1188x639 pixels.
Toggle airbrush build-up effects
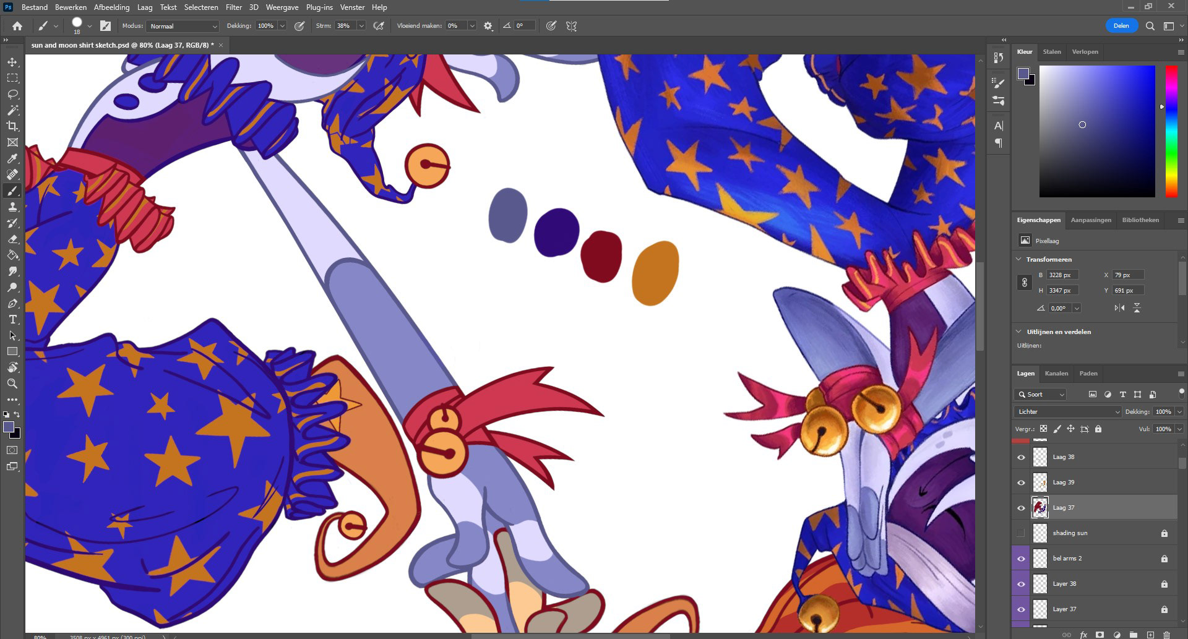point(379,26)
